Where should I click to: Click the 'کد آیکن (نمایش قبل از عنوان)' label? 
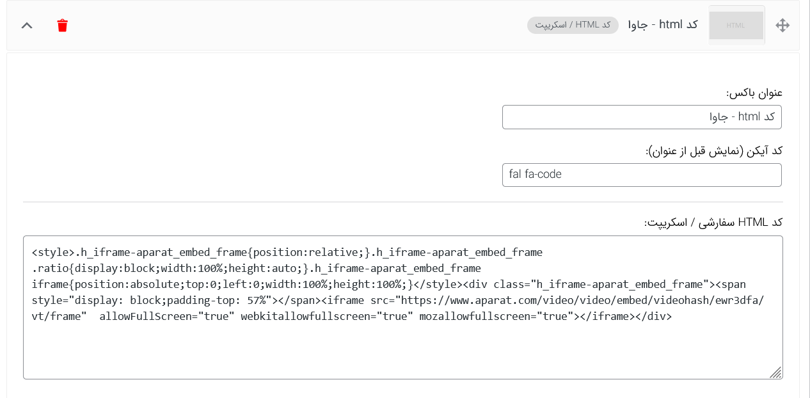click(x=714, y=151)
